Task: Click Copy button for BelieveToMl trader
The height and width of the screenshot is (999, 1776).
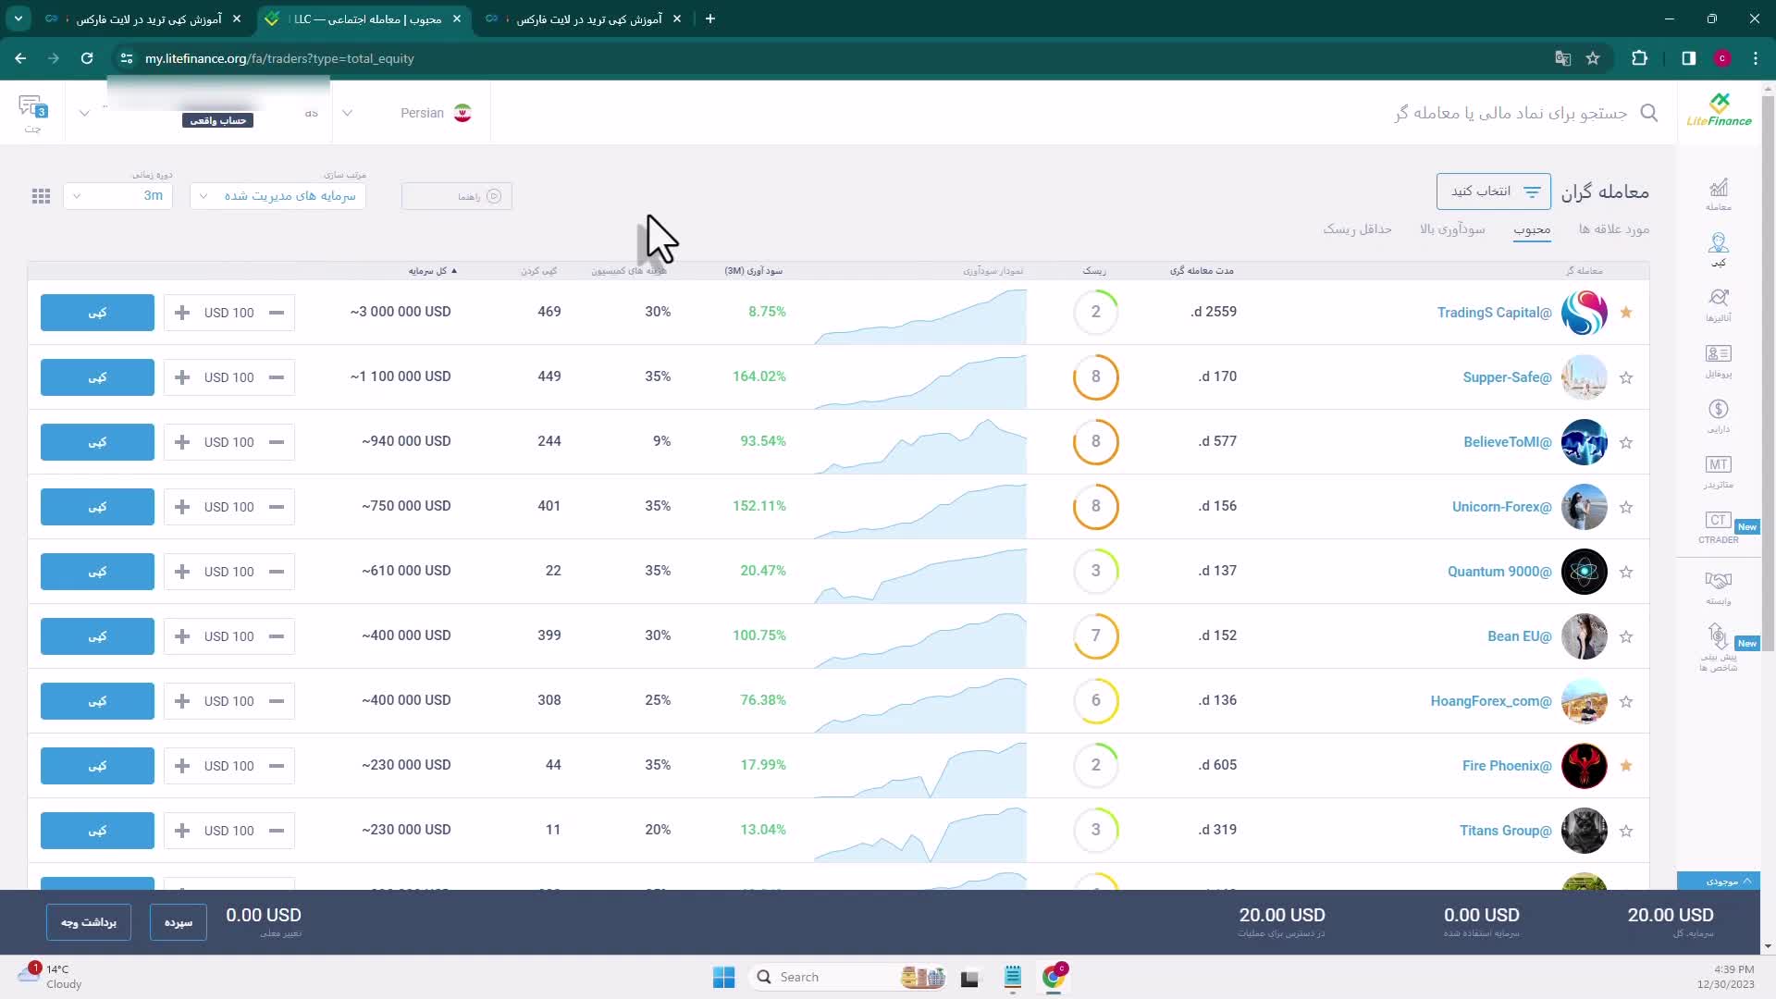Action: [x=97, y=442]
